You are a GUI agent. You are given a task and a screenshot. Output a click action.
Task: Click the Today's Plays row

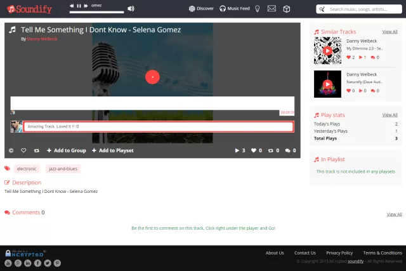click(x=356, y=124)
